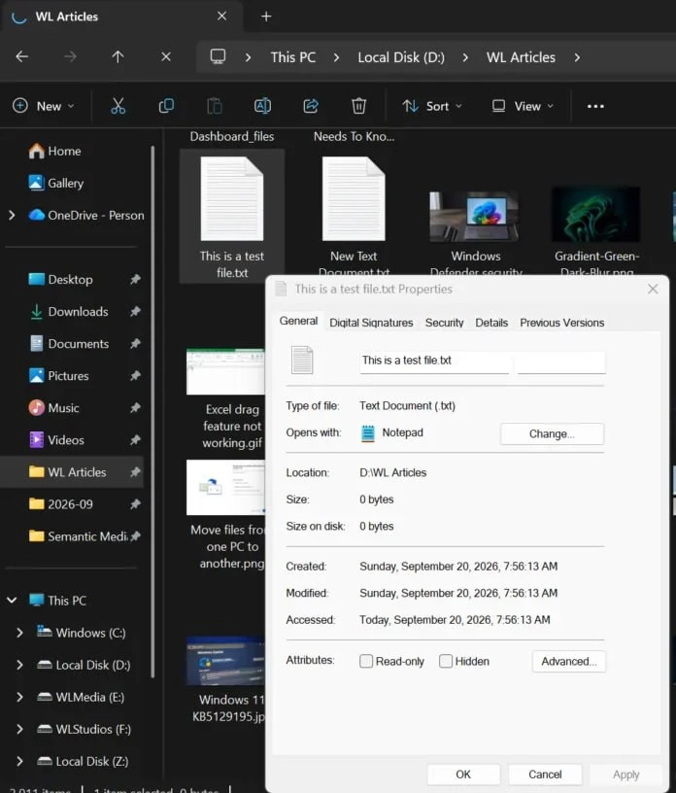Screen dimensions: 676x793
Task: Select New Text Document.txt file
Action: pyautogui.click(x=354, y=217)
